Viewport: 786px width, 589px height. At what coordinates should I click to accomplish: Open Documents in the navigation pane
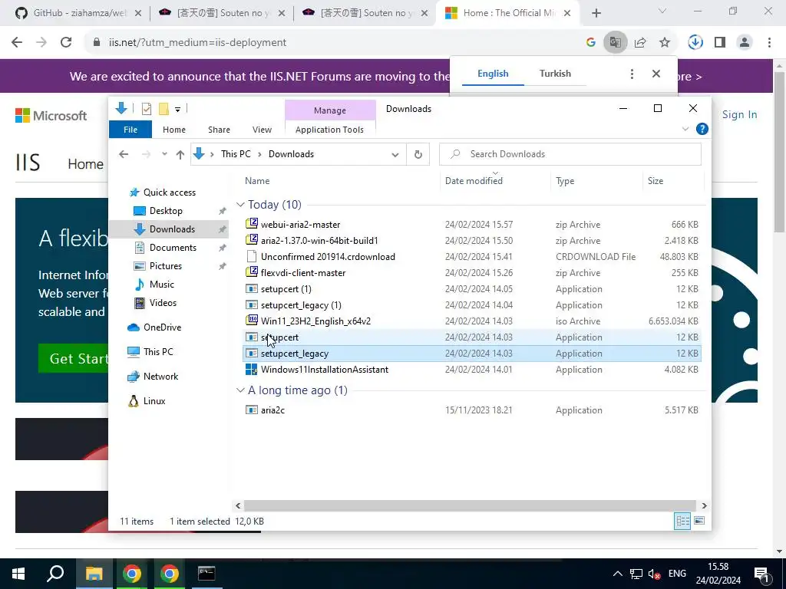173,248
